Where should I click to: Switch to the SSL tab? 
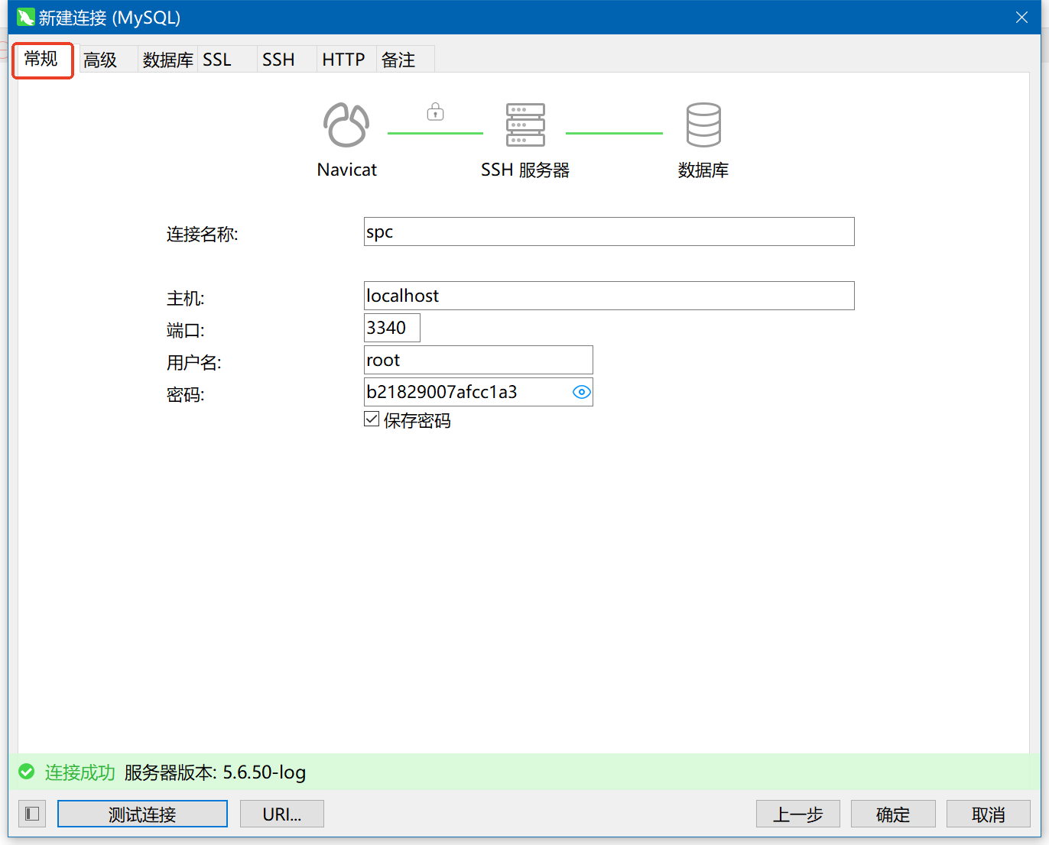click(x=217, y=60)
